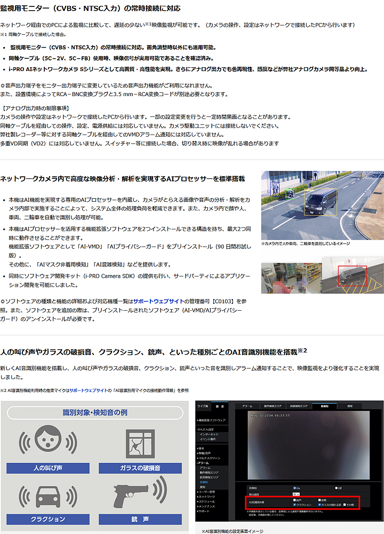Image resolution: width=384 pixels, height=534 pixels.
Task: Select the blue 銃声 label
Action: point(140,519)
